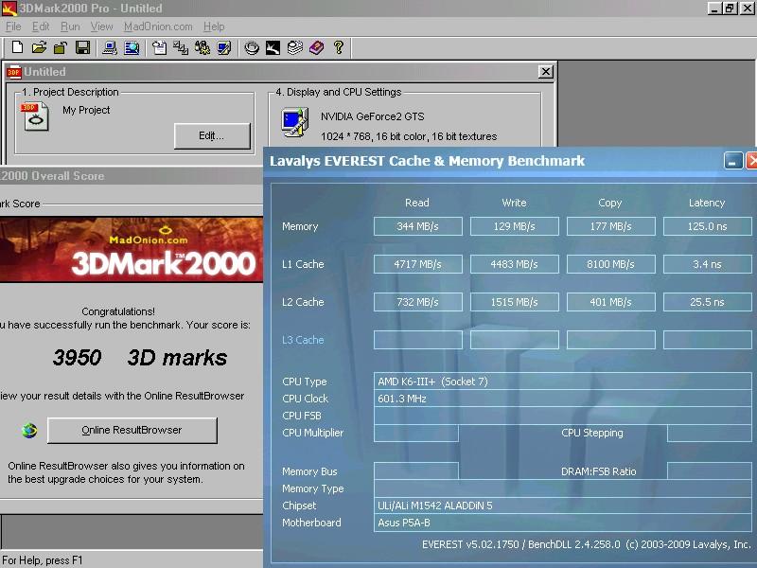Screen dimensions: 757x568
Task: Click the L2 Cache Write 1515 MB/s field
Action: 514,302
